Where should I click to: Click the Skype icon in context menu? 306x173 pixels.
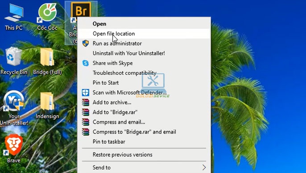click(86, 63)
